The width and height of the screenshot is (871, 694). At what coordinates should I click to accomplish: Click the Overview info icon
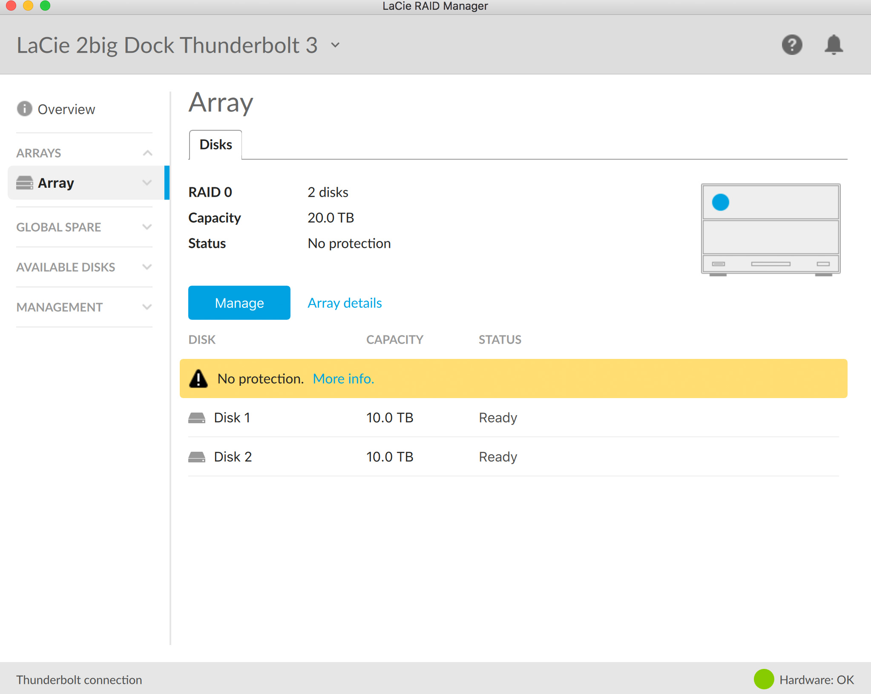tap(24, 109)
